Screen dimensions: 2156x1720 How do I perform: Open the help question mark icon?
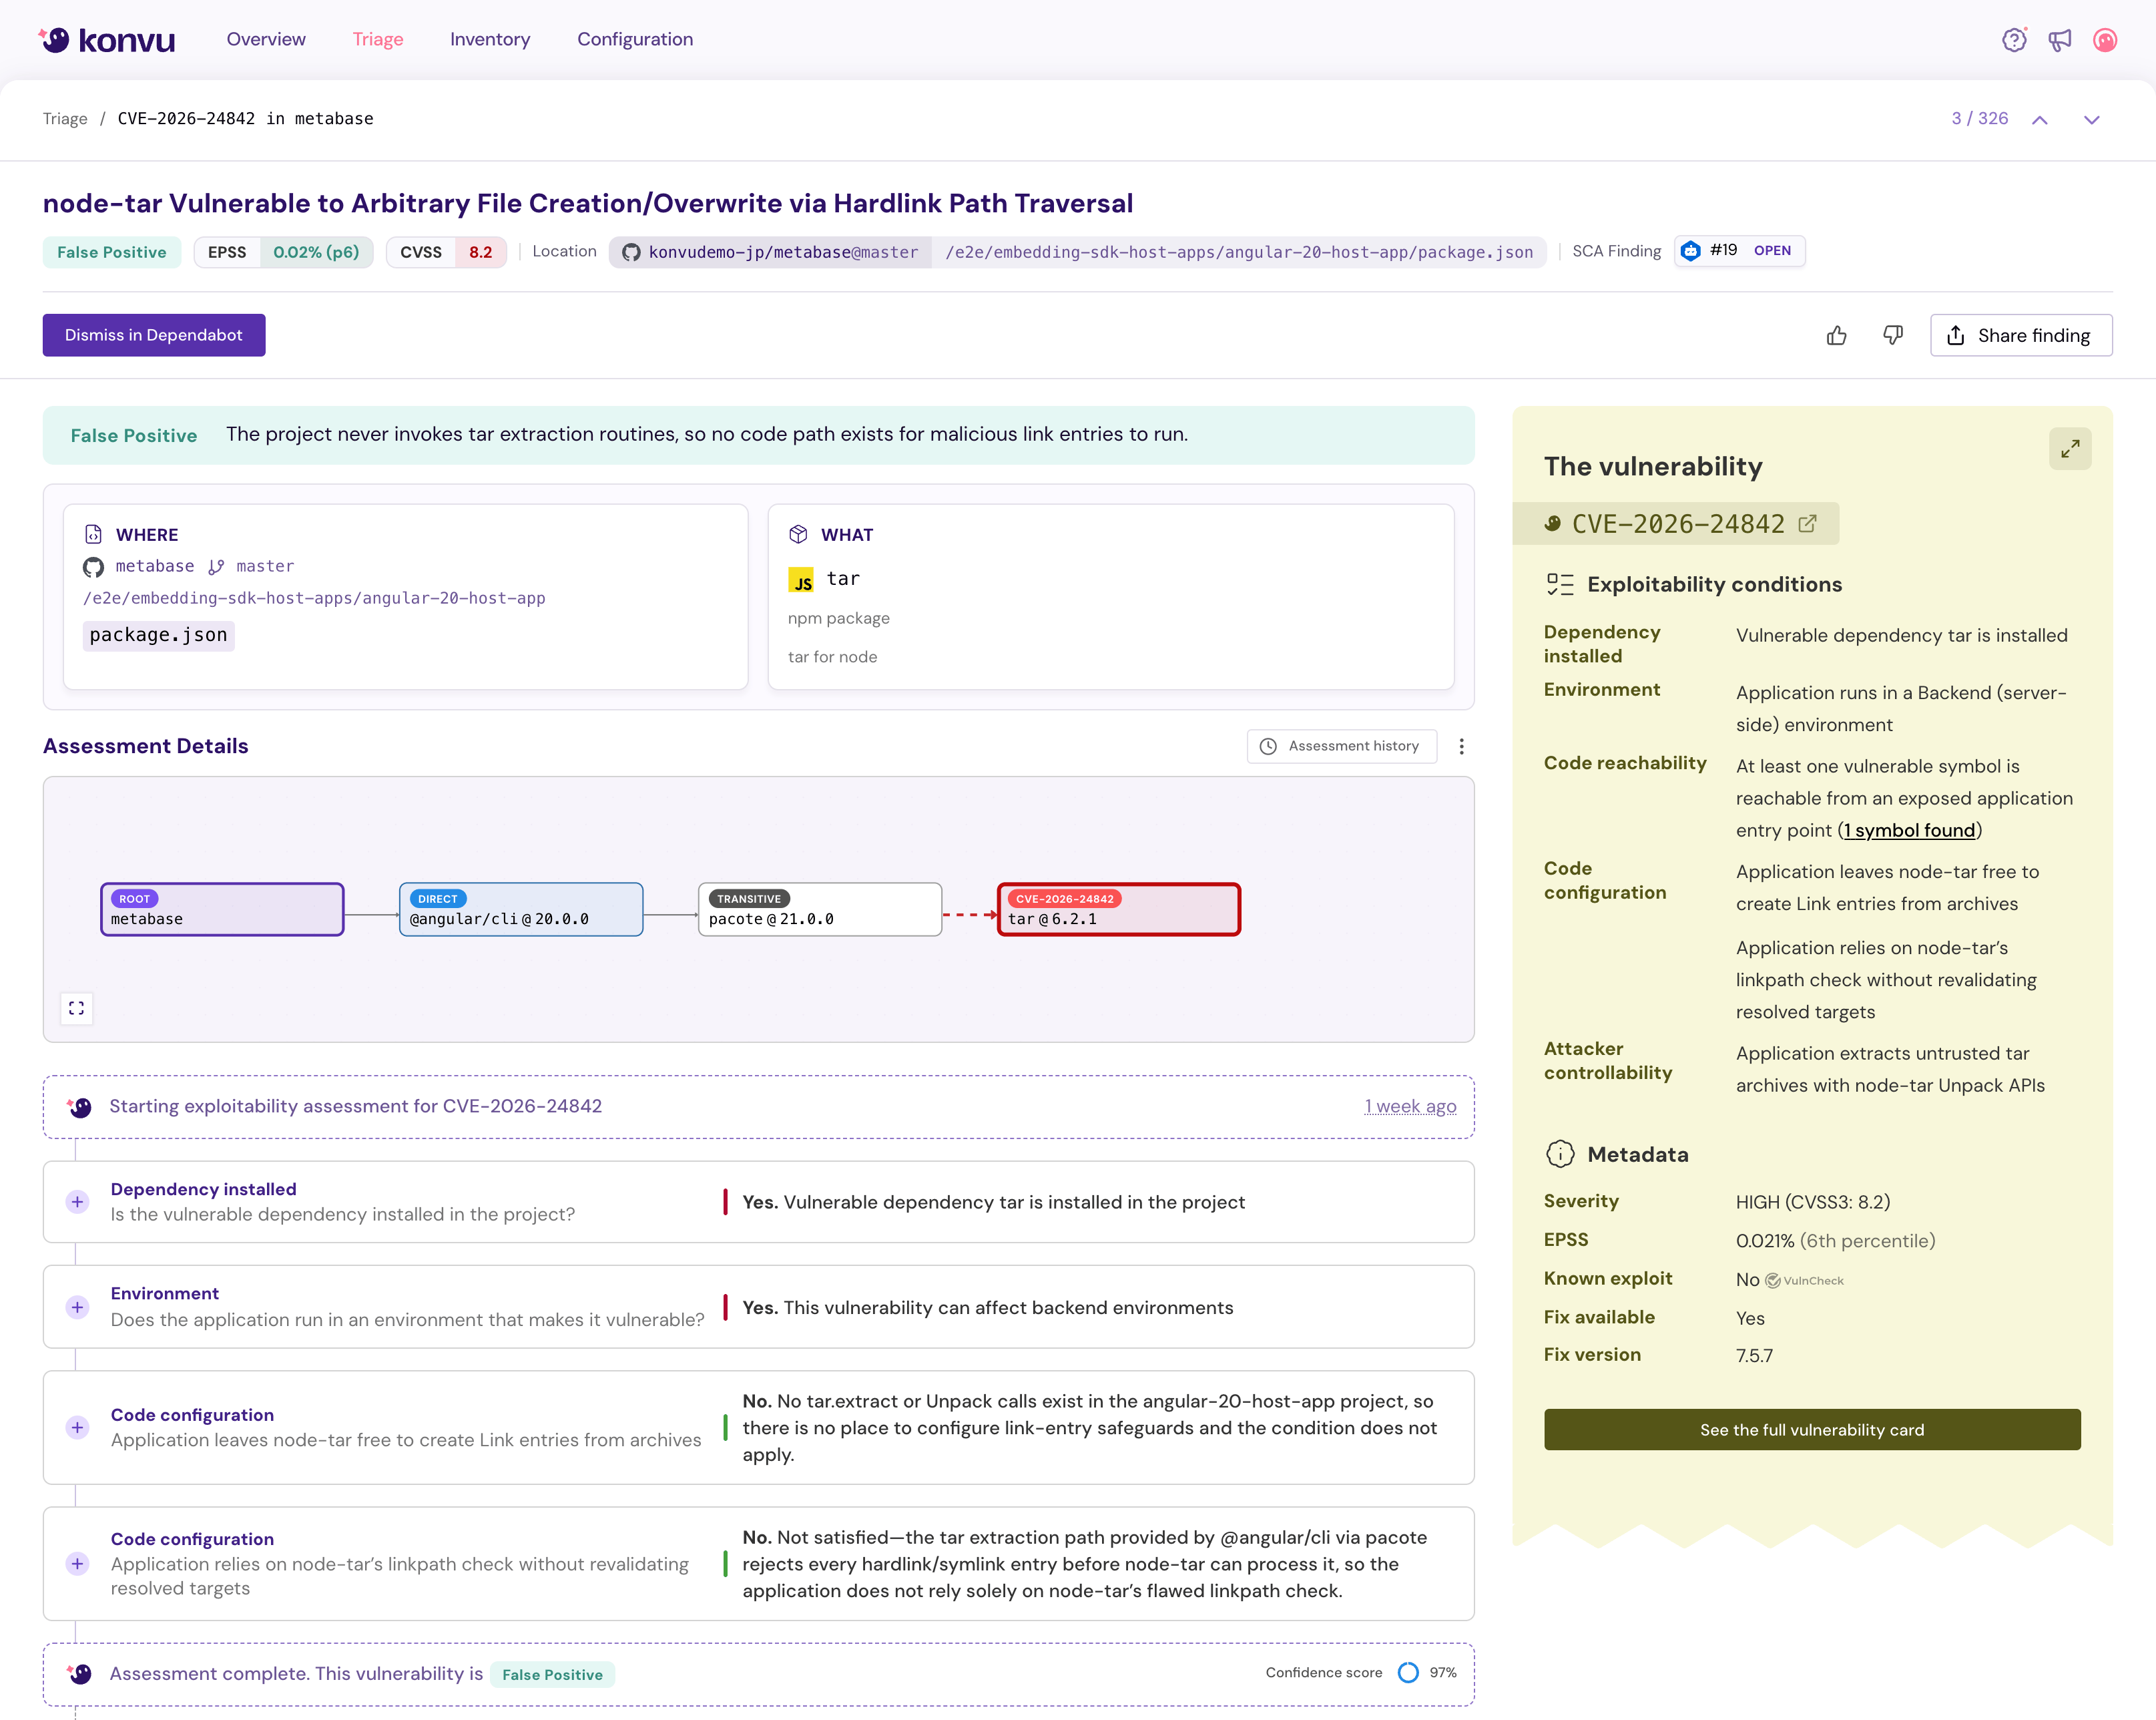[2013, 40]
